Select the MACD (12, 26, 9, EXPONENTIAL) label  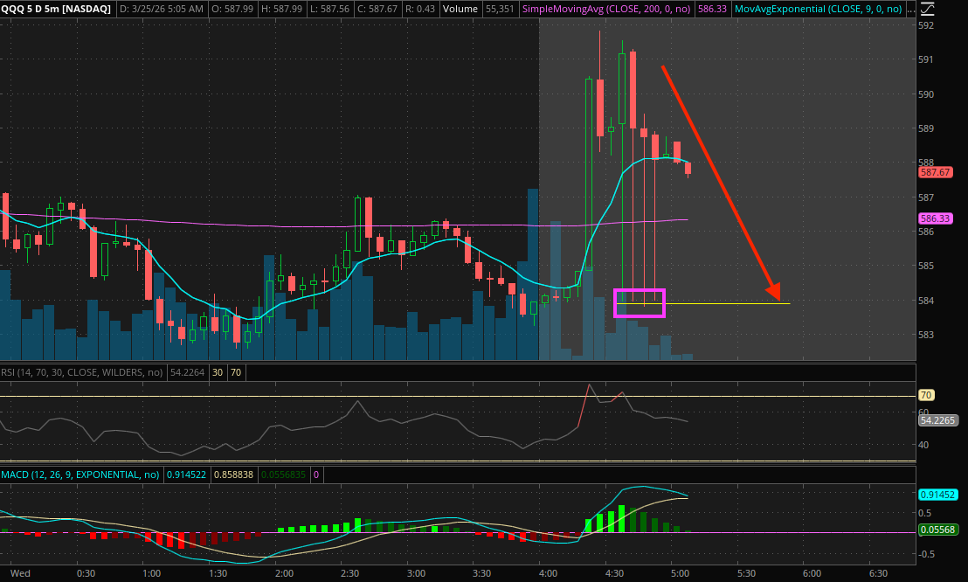[80, 475]
